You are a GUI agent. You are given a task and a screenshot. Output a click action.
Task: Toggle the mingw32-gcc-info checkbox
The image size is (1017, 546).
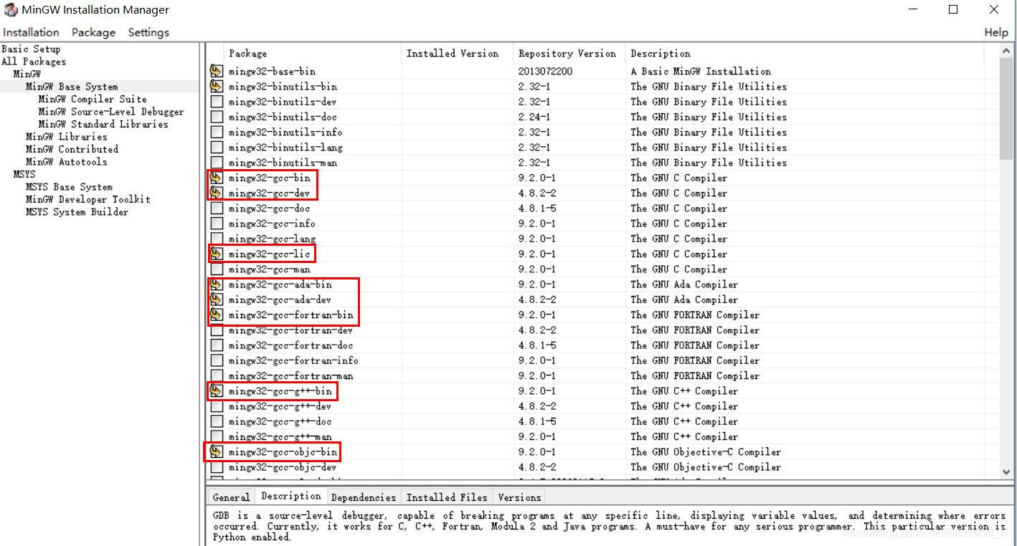coord(217,224)
